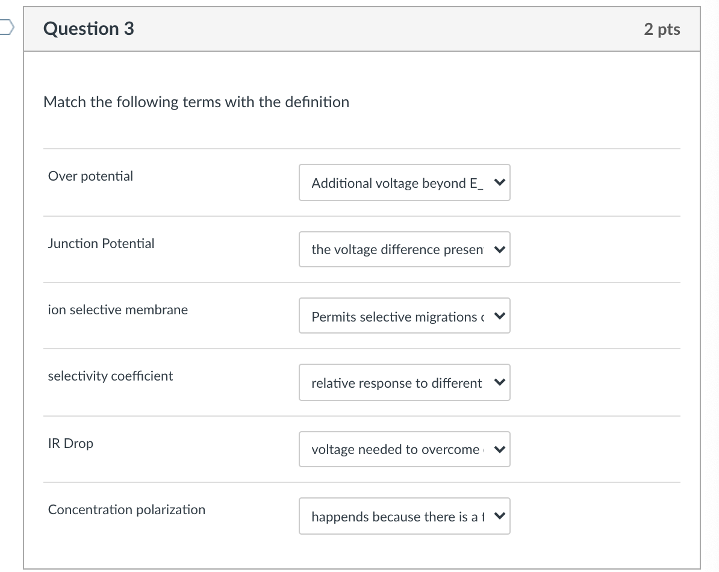Click the 'Over potential' term label

(90, 176)
